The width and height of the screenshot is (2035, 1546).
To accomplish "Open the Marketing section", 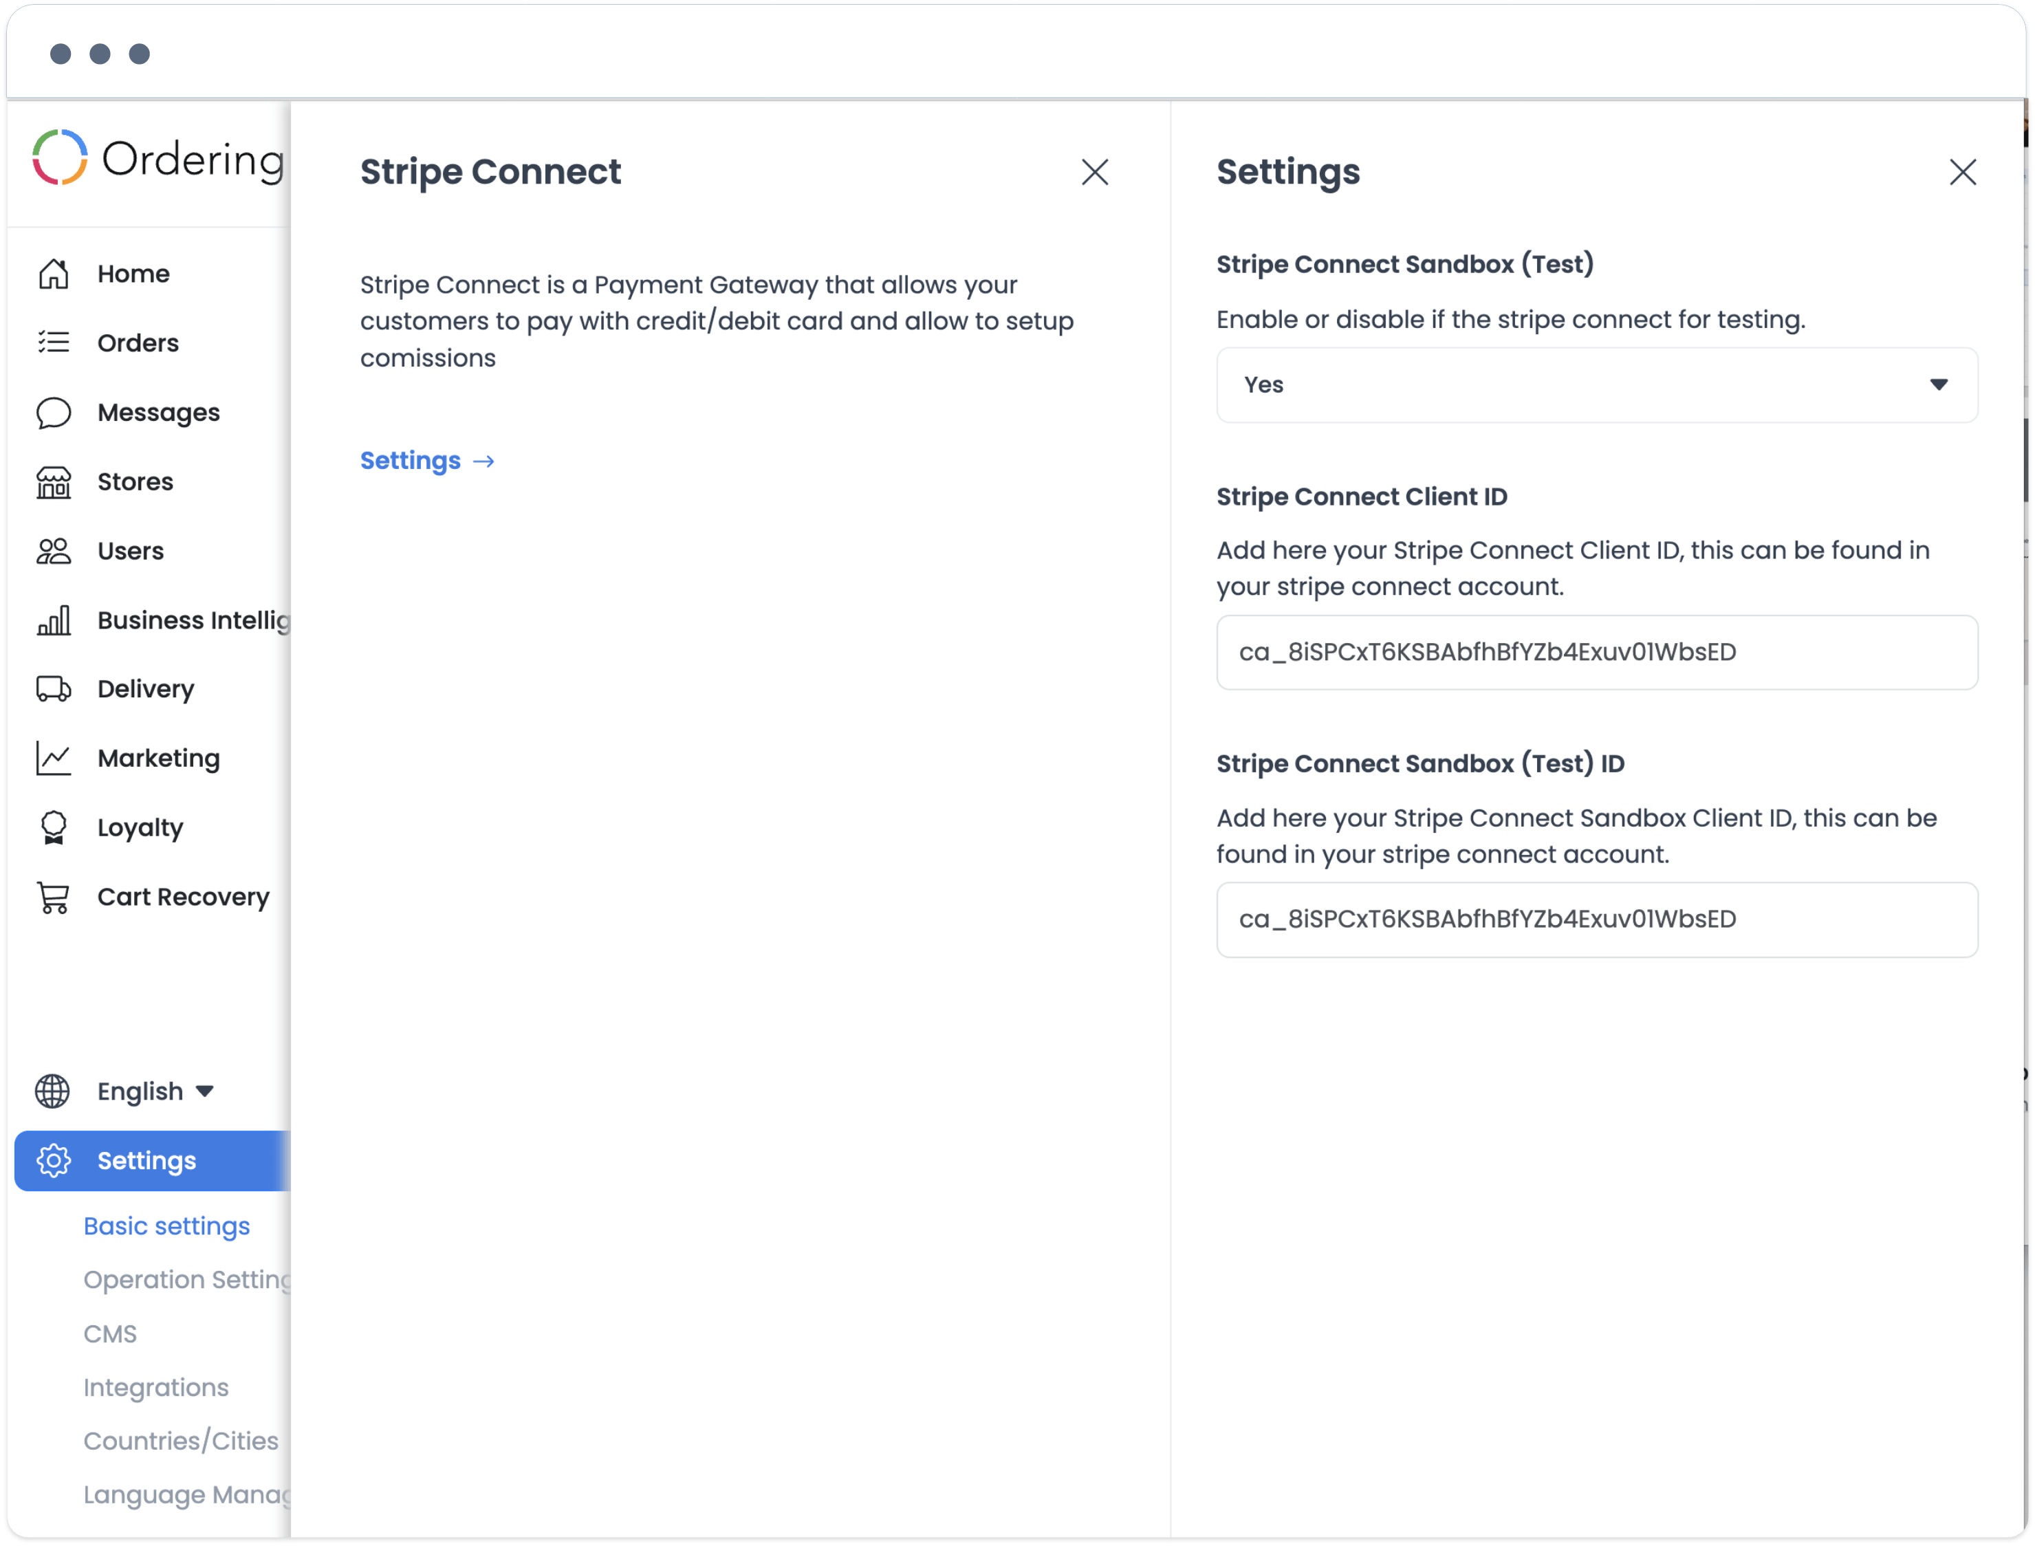I will (158, 759).
